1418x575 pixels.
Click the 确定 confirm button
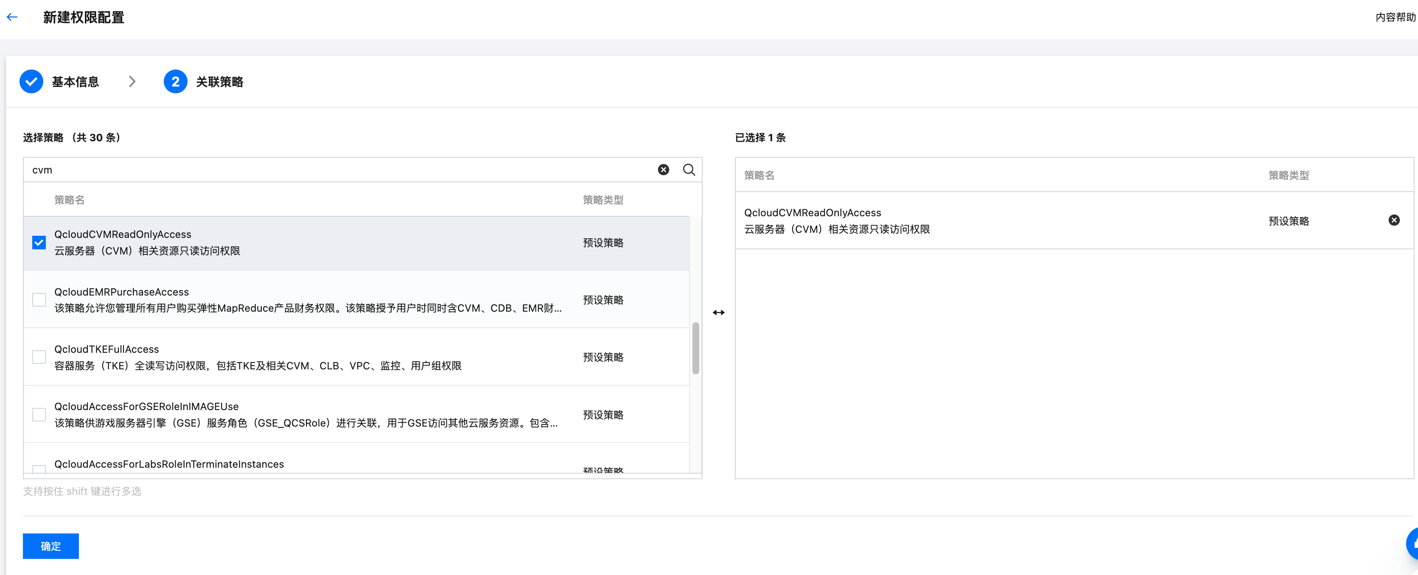pos(50,546)
